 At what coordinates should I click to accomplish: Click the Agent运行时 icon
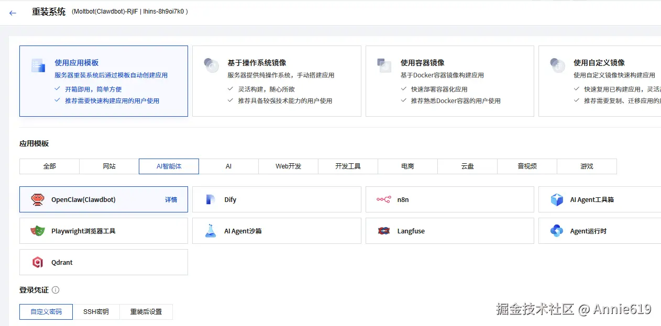(557, 231)
